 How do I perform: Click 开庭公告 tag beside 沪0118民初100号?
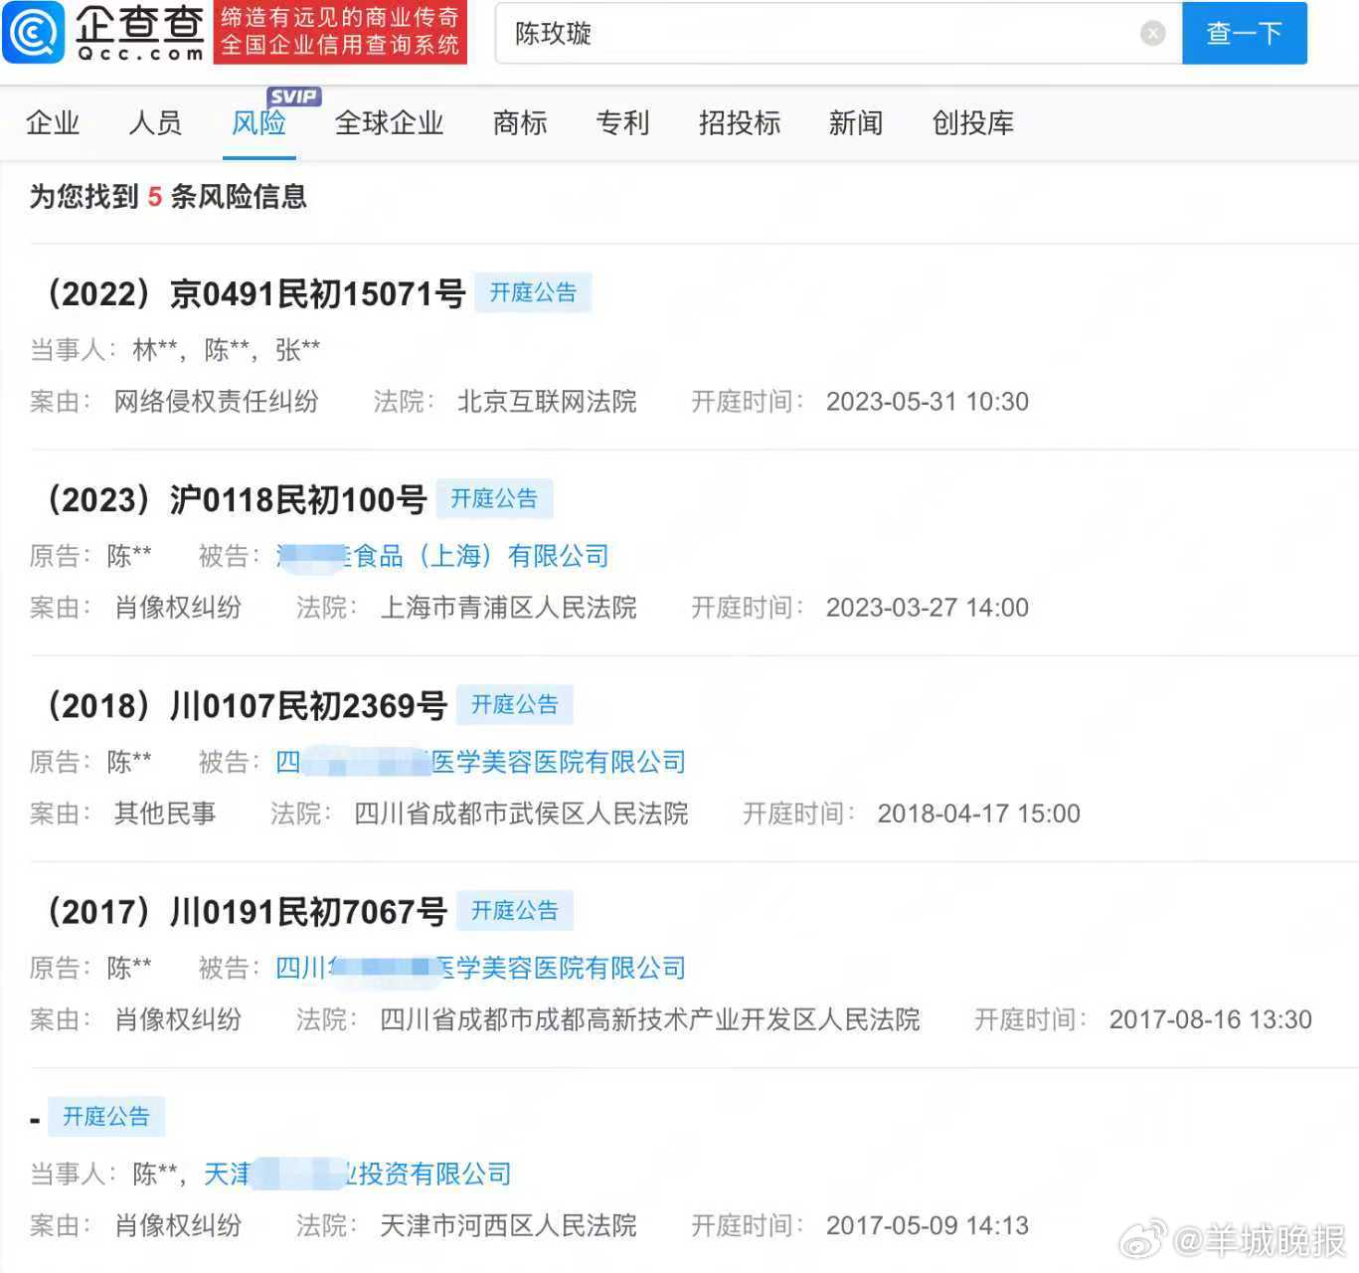[494, 498]
